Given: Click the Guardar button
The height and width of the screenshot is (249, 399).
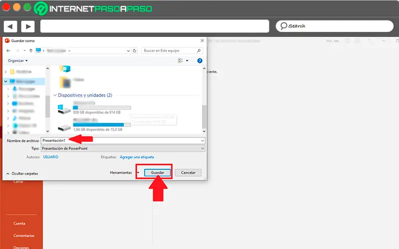Looking at the screenshot, I should pos(158,172).
